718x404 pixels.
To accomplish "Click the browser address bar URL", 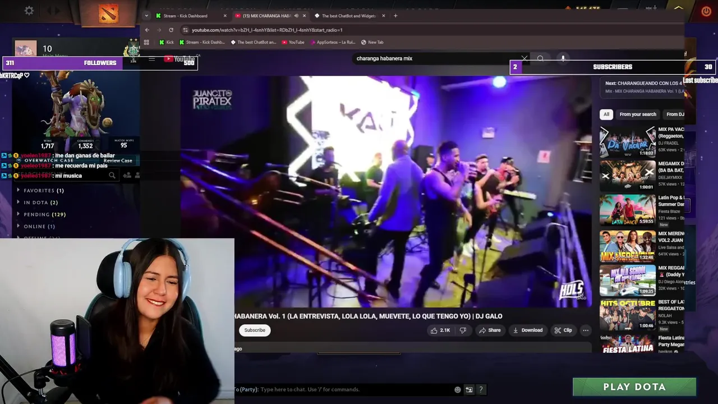I will (x=267, y=30).
